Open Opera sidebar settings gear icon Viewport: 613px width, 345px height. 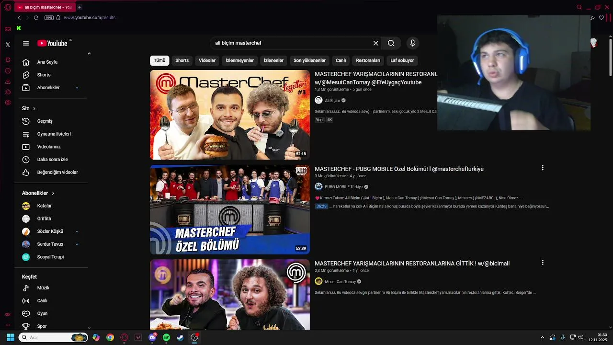(x=8, y=103)
